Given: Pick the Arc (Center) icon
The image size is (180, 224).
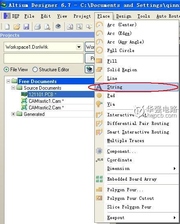Looking at the screenshot, I should [99, 25].
